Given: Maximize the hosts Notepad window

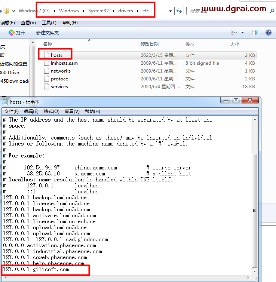Looking at the screenshot, I should [x=236, y=101].
